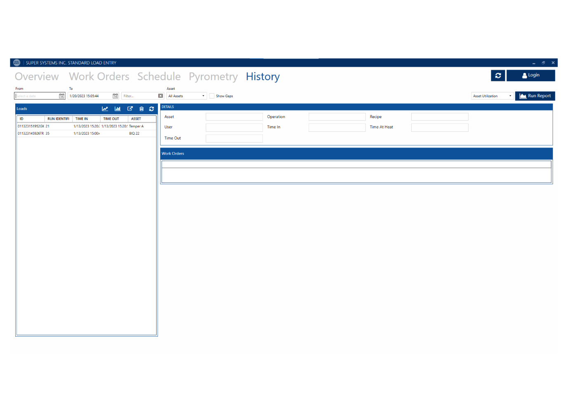Refresh the Loads list
This screenshot has height=412, width=567.
pyautogui.click(x=152, y=109)
